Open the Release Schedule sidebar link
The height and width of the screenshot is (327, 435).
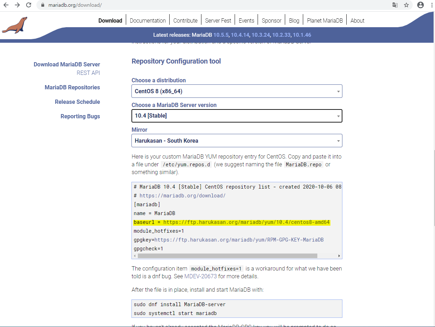[77, 102]
